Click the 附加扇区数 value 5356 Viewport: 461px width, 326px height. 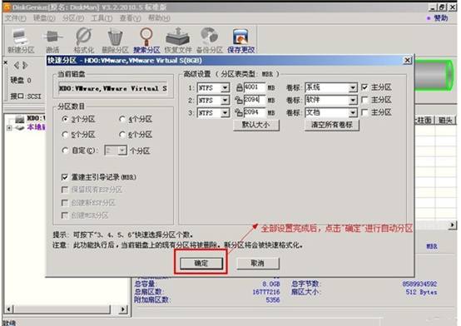(273, 300)
